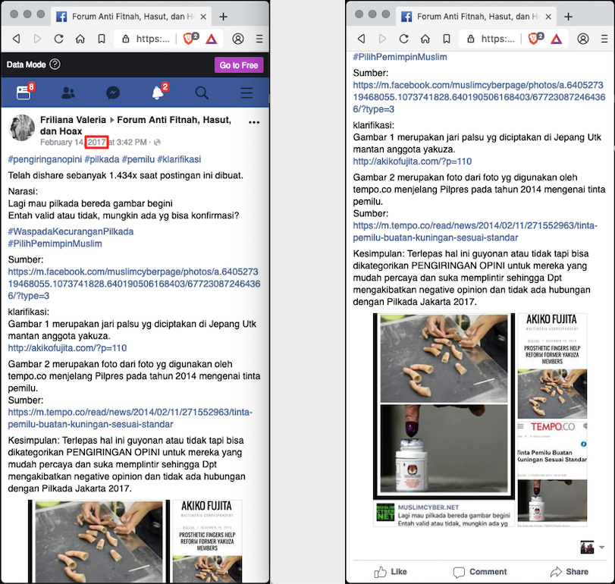
Task: Open post options three-dot menu
Action: click(x=254, y=122)
